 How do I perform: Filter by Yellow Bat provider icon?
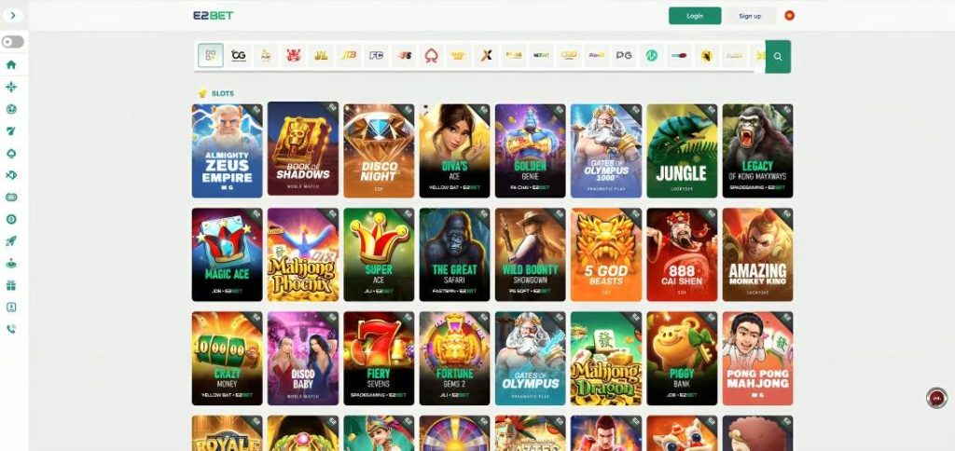coord(707,55)
